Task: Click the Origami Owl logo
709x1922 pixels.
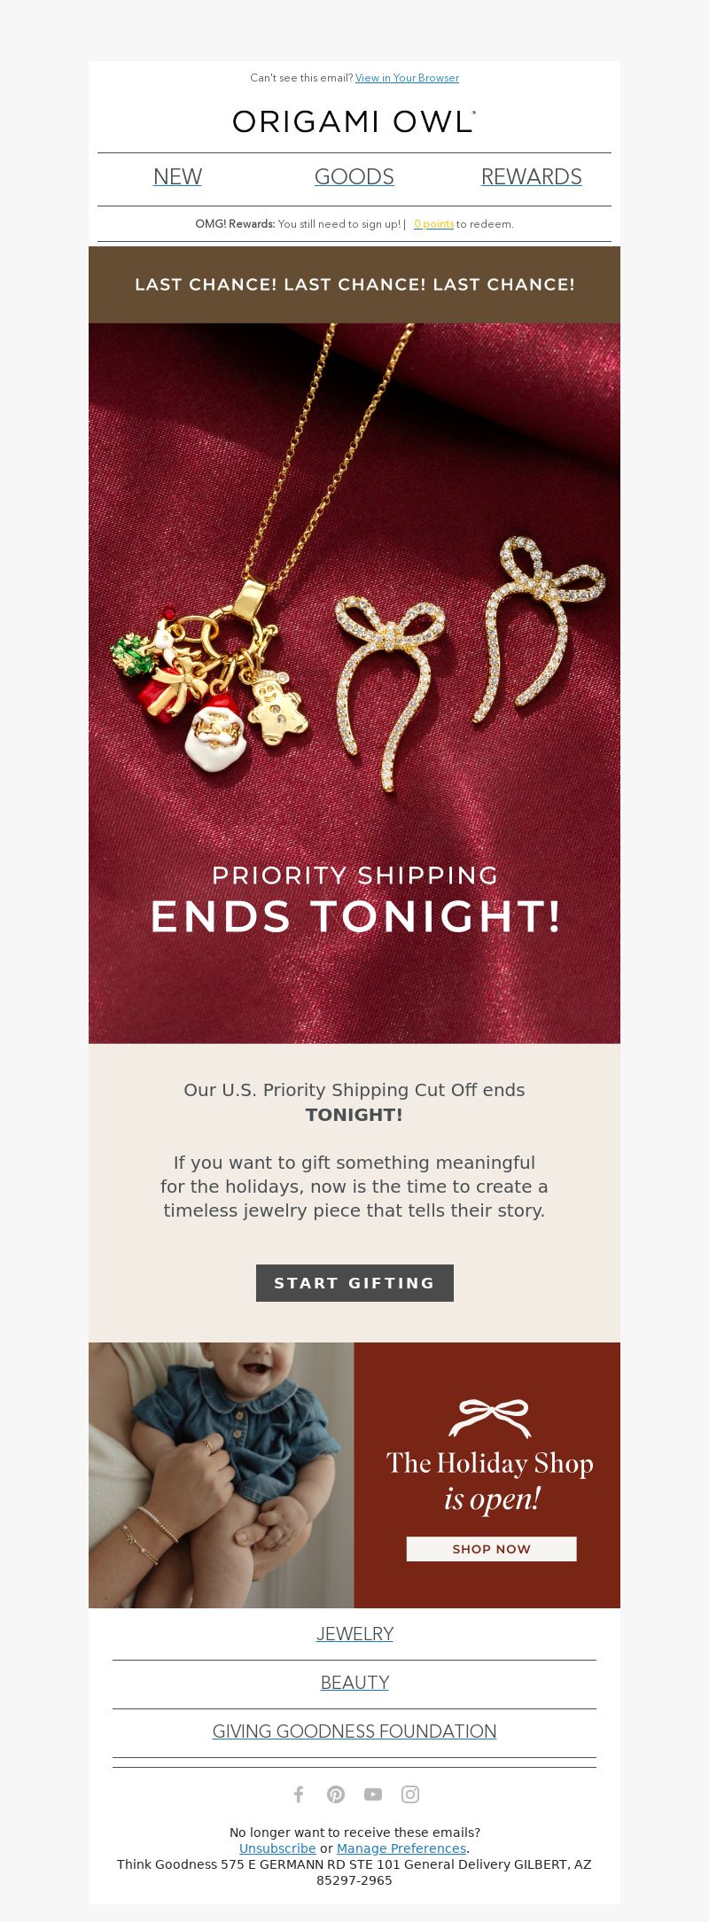Action: [x=354, y=121]
